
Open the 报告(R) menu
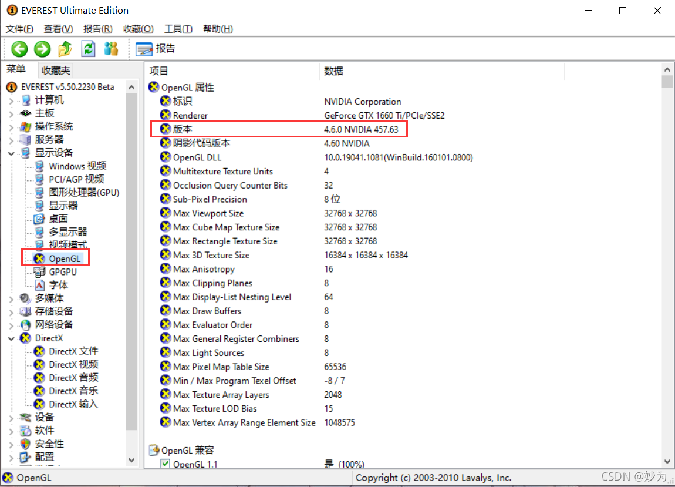click(97, 29)
